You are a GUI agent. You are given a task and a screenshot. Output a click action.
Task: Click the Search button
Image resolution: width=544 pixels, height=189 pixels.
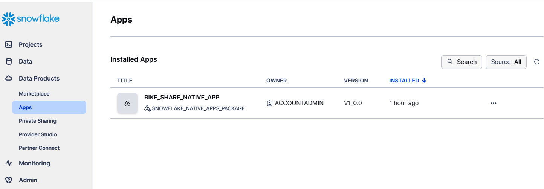461,62
